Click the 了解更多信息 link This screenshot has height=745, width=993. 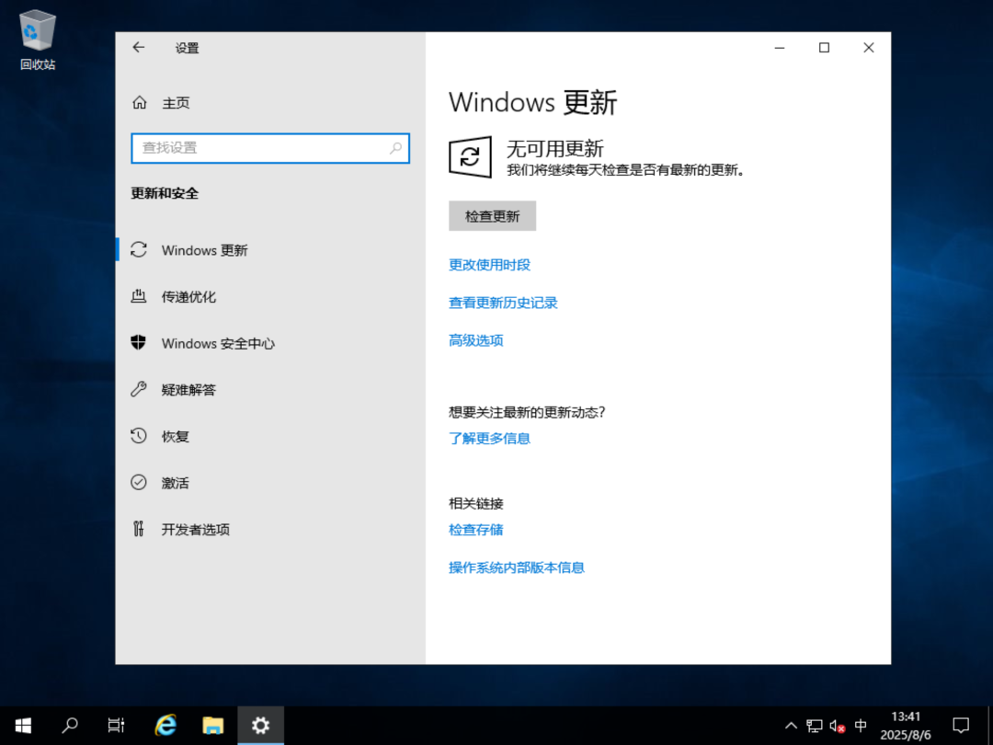pos(489,439)
